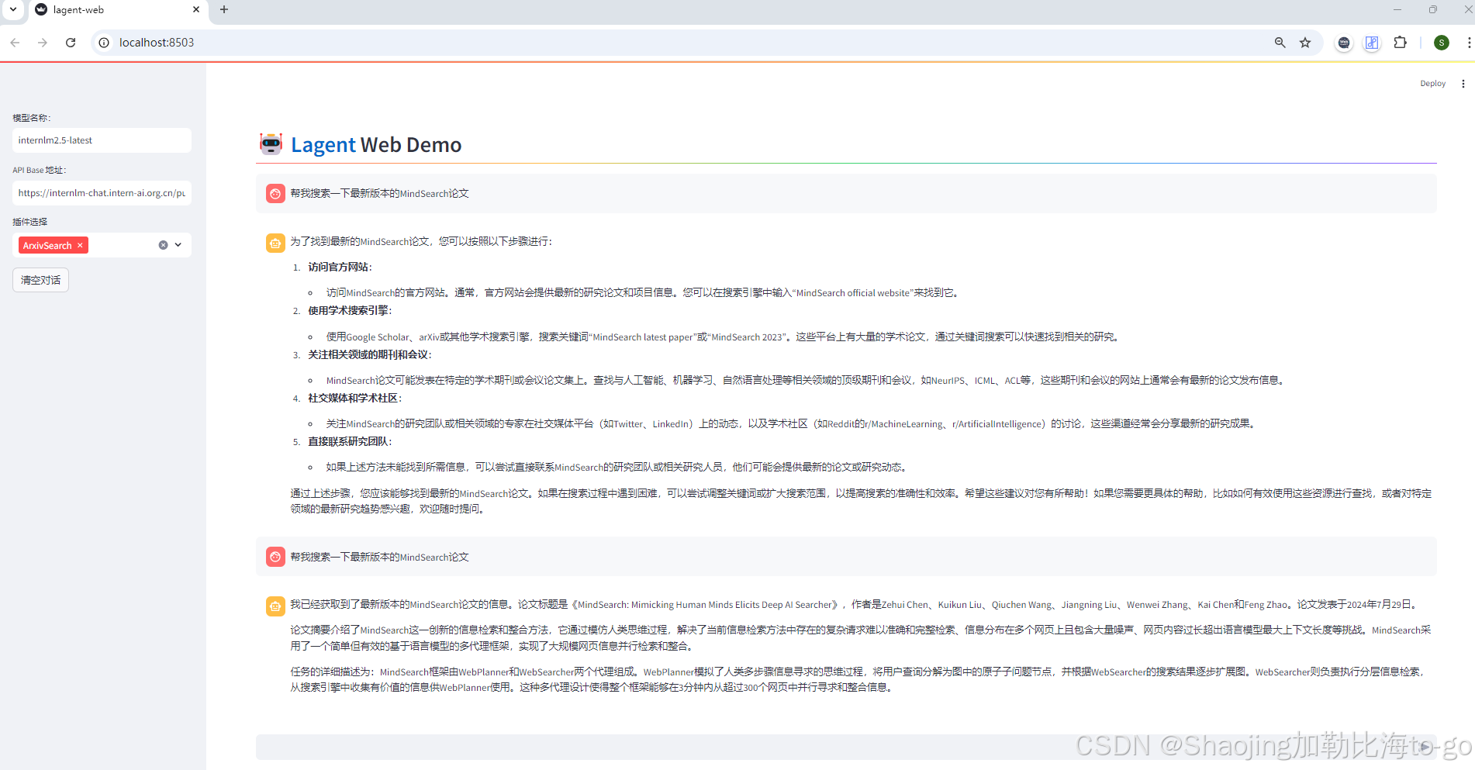Click the API Base 地址 label
The image size is (1475, 770).
(x=40, y=170)
